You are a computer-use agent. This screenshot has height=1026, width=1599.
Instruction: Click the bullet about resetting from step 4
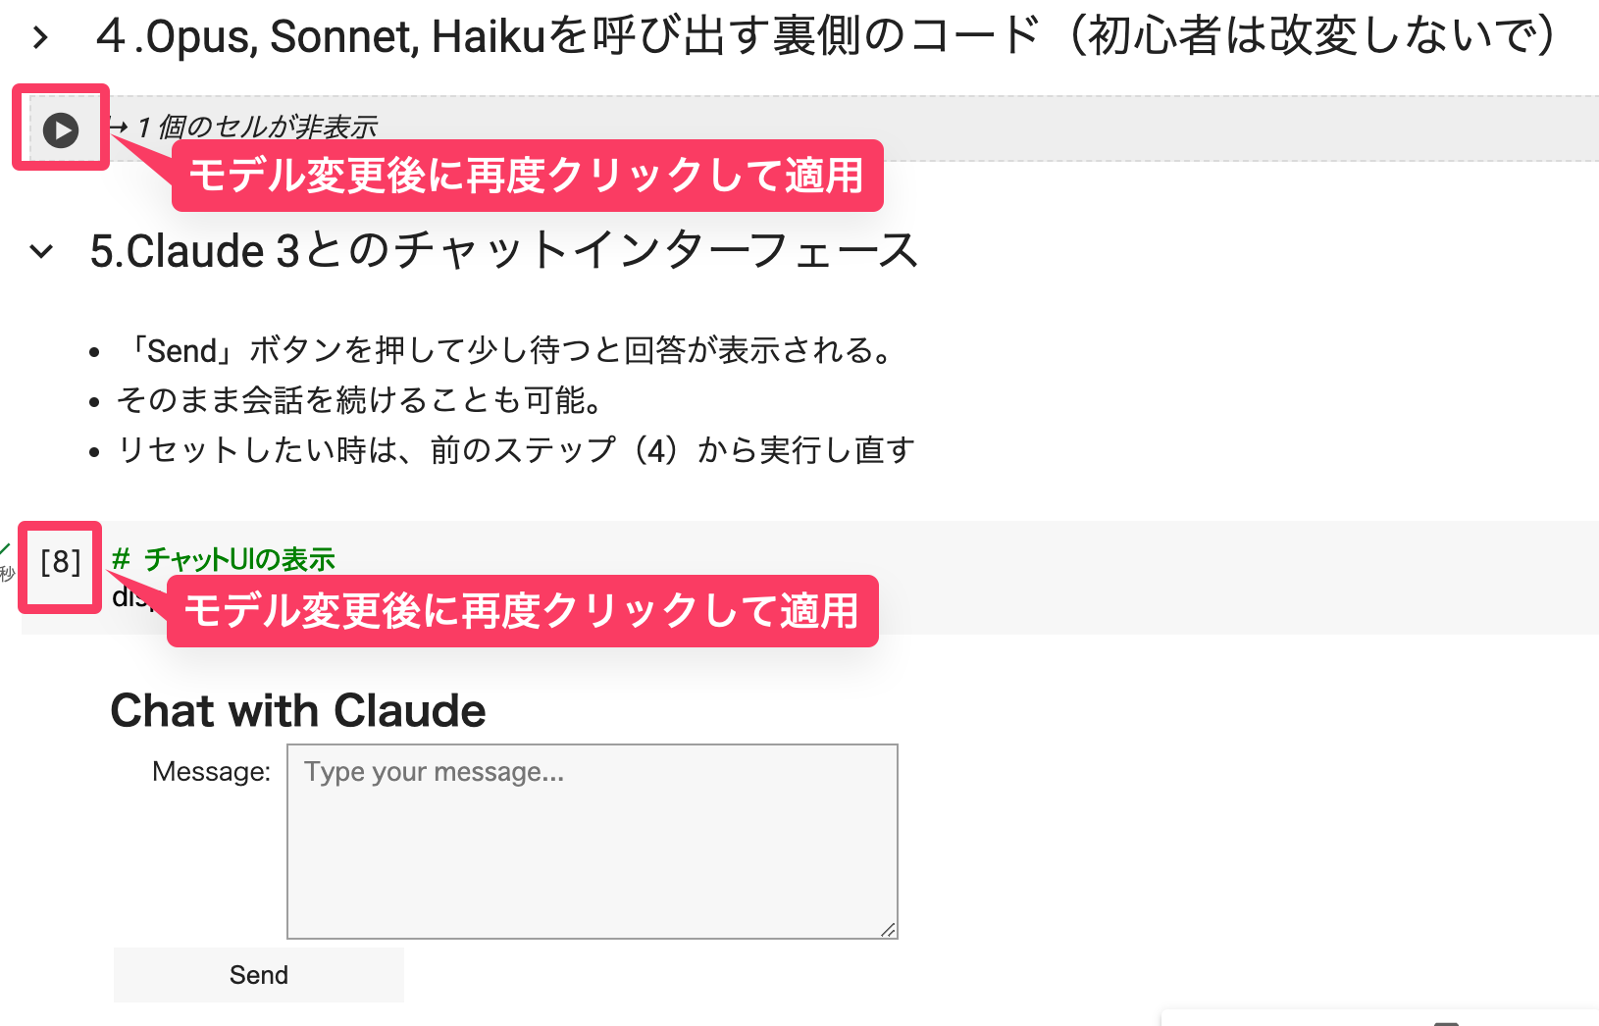516,450
